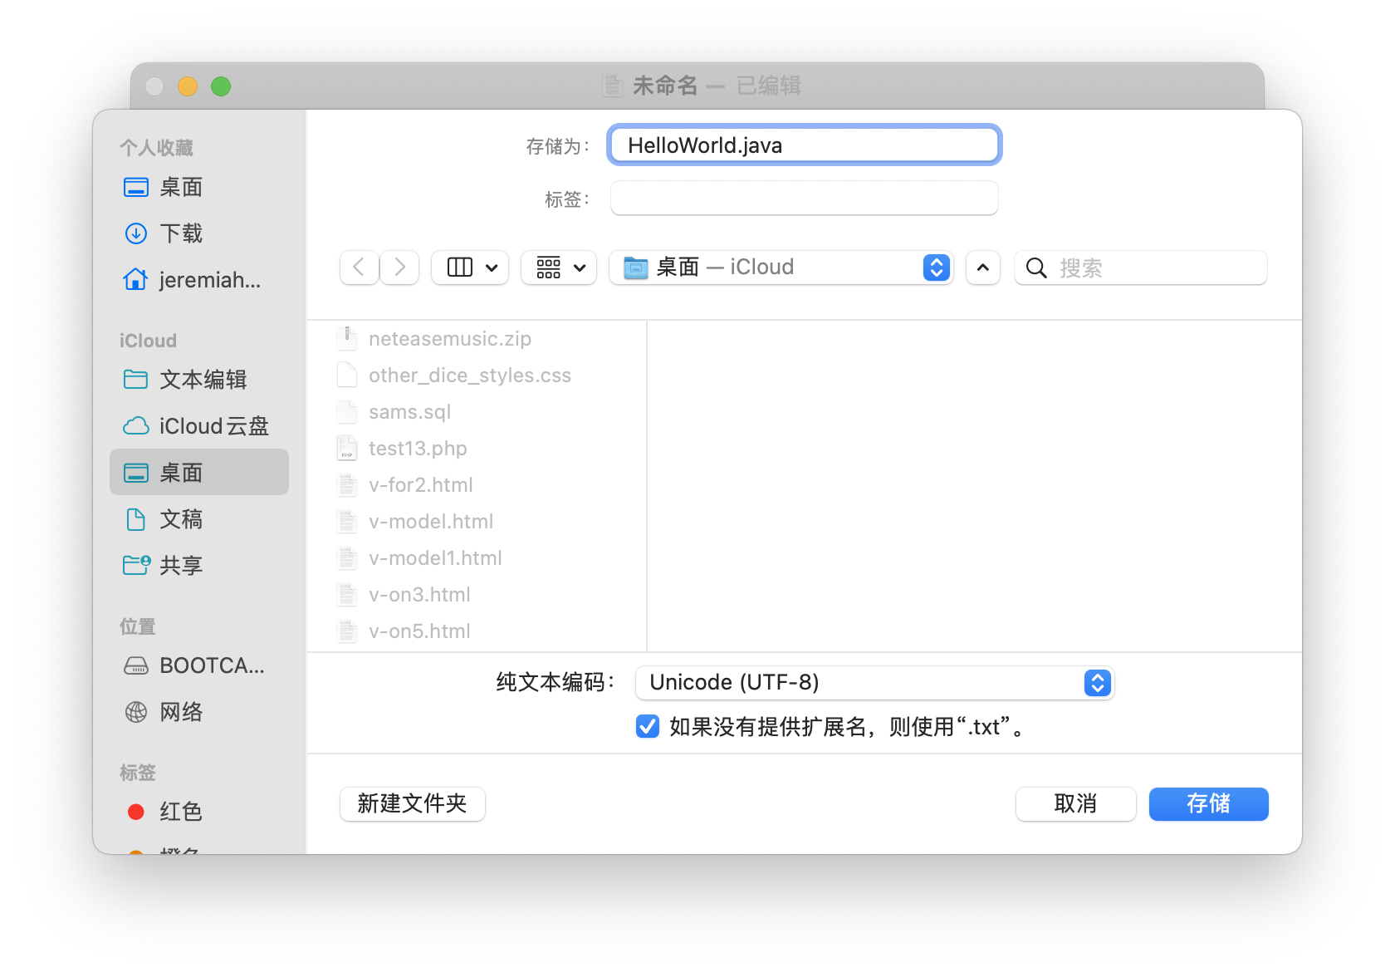
Task: Click the 新建文件夹 button
Action: click(413, 804)
